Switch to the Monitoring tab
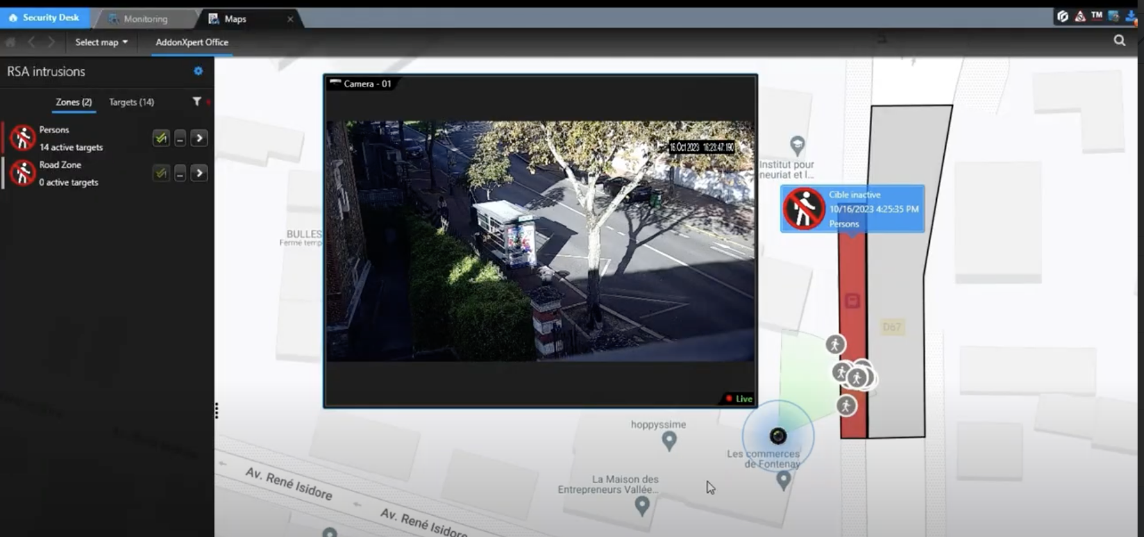 point(146,19)
